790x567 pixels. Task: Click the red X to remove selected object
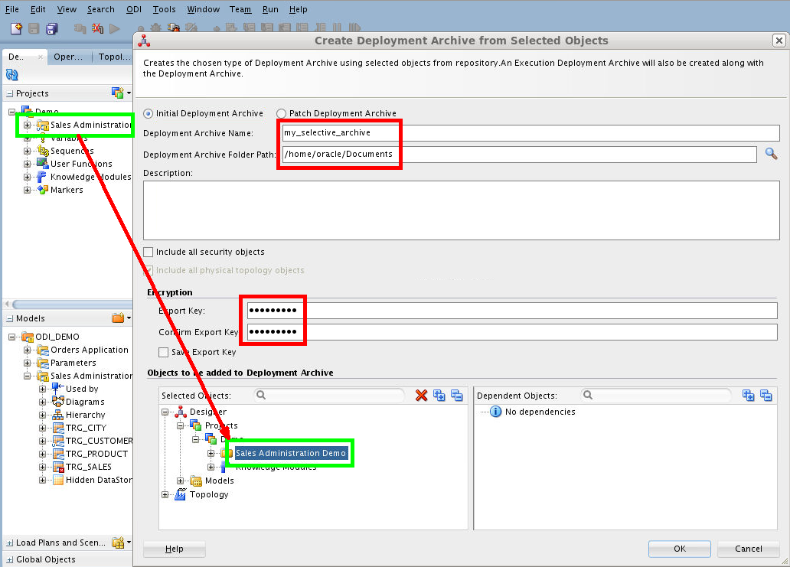point(421,396)
